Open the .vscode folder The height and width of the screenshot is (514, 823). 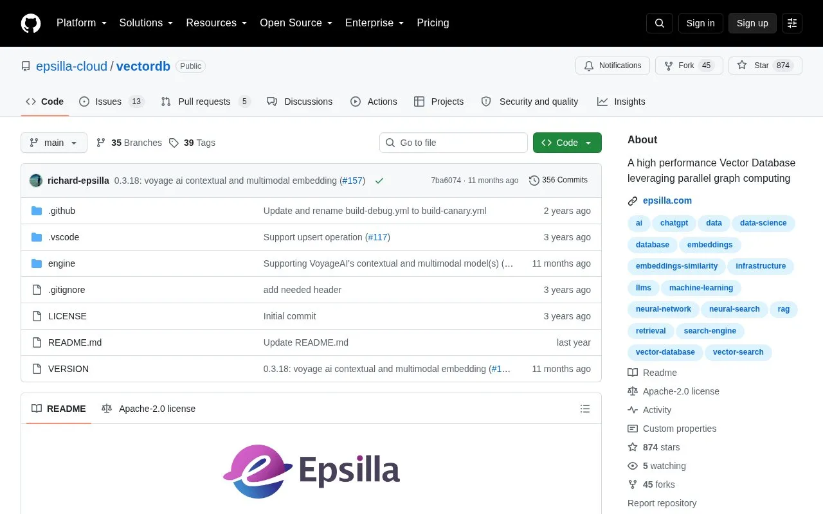point(64,237)
